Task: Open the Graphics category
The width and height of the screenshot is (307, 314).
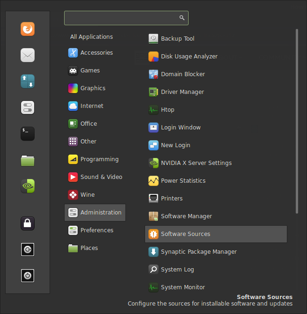Action: 95,88
